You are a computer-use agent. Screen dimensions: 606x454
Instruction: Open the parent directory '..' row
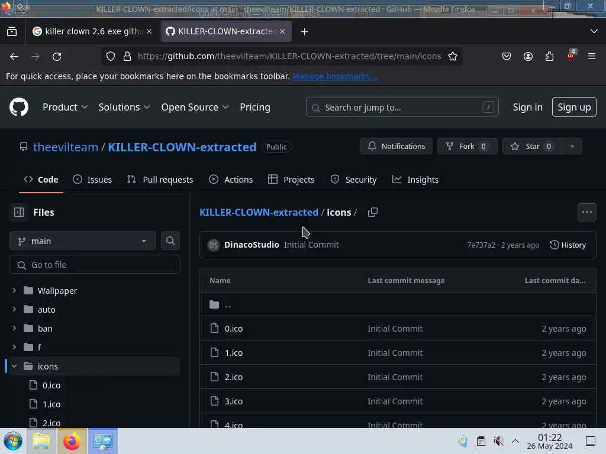point(398,304)
